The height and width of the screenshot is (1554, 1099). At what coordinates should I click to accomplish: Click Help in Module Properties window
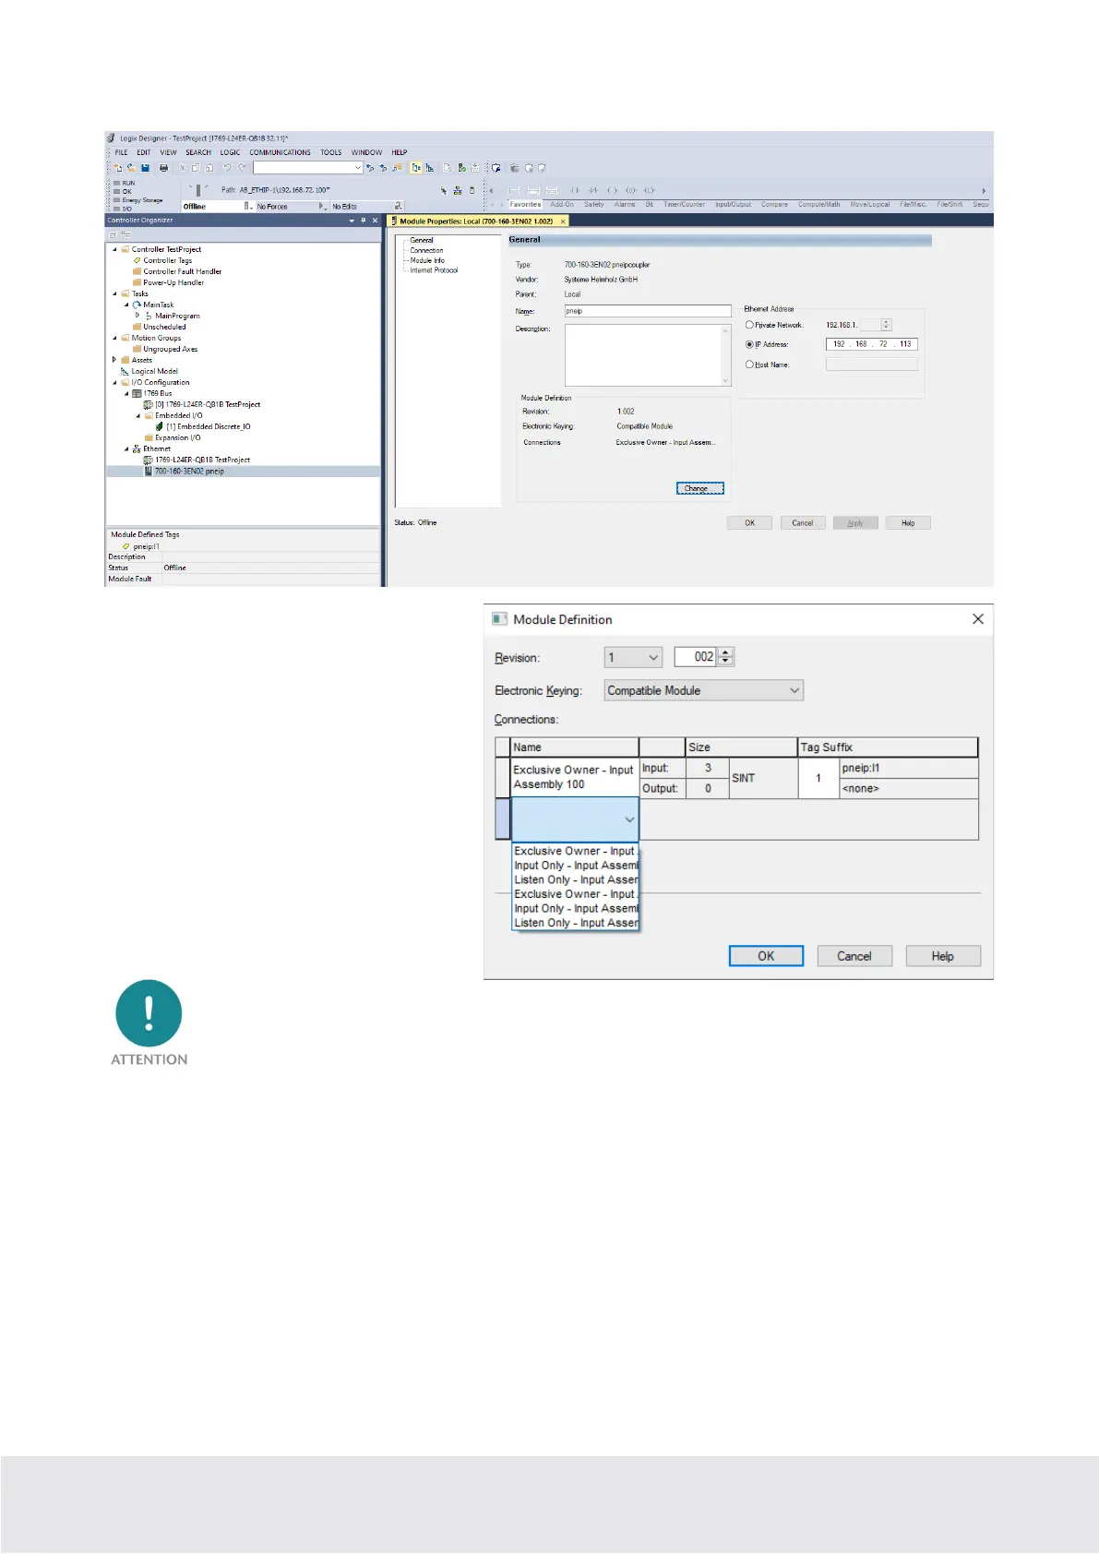click(x=908, y=522)
